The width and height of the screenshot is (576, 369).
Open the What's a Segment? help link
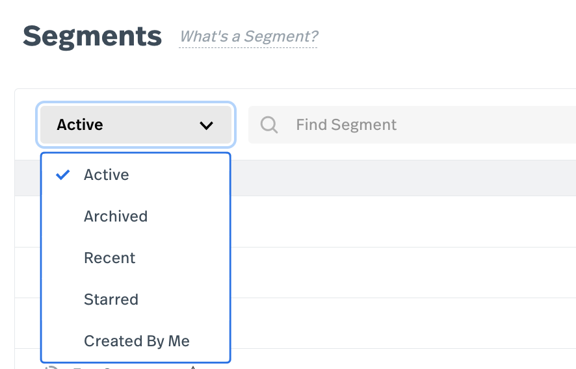pos(248,36)
